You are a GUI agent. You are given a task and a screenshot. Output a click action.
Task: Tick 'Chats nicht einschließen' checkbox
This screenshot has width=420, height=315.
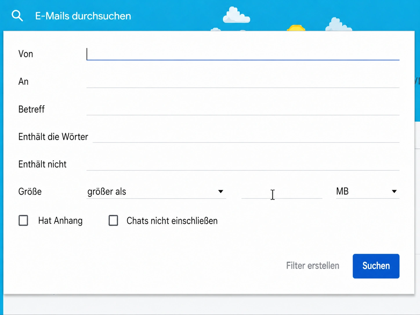click(x=113, y=220)
